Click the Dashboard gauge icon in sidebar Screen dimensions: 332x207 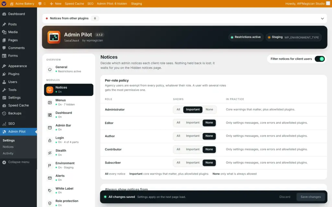[x=4, y=14]
